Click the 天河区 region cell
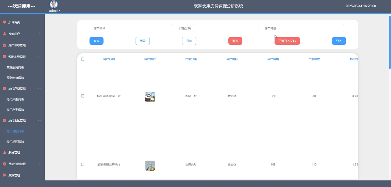This screenshot has height=187, width=391. (232, 96)
